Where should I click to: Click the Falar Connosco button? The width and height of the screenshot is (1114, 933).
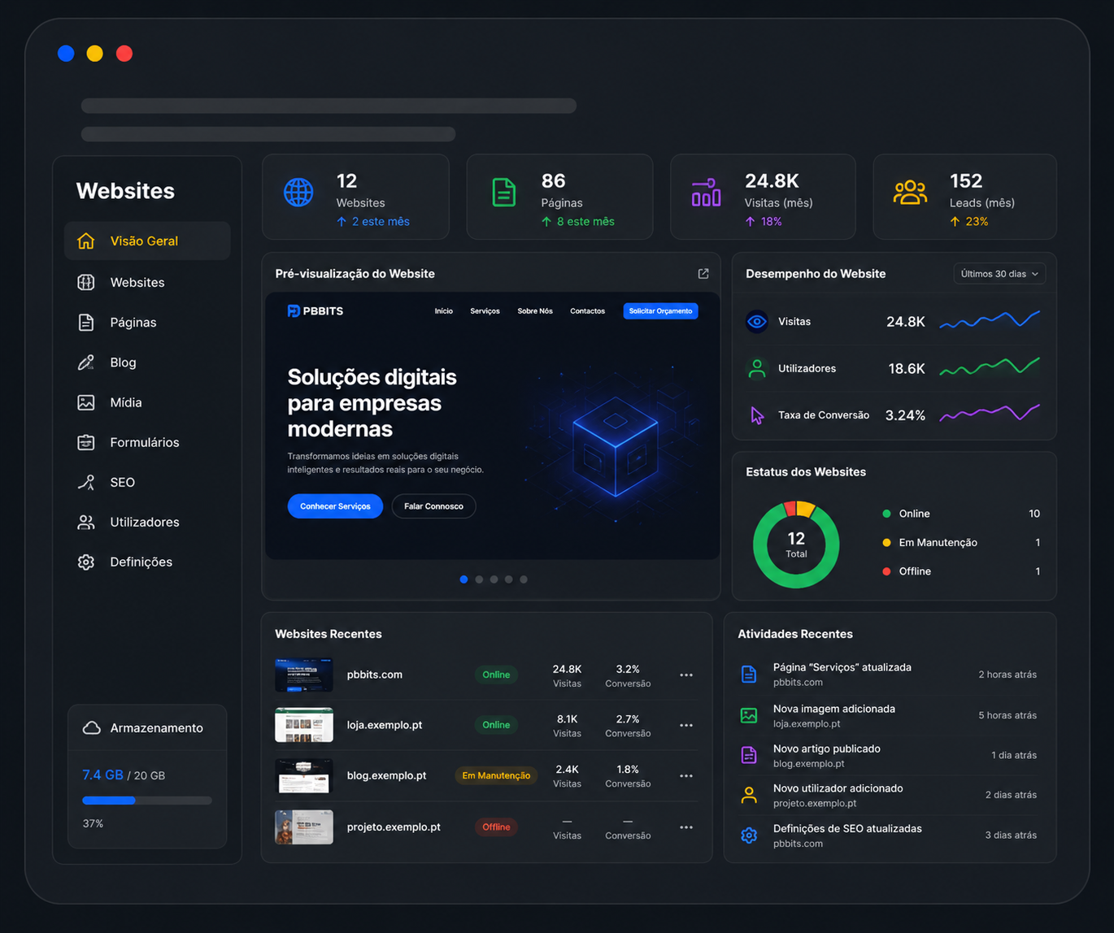tap(433, 506)
